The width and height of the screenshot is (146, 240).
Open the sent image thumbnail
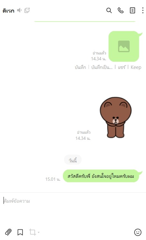[124, 46]
